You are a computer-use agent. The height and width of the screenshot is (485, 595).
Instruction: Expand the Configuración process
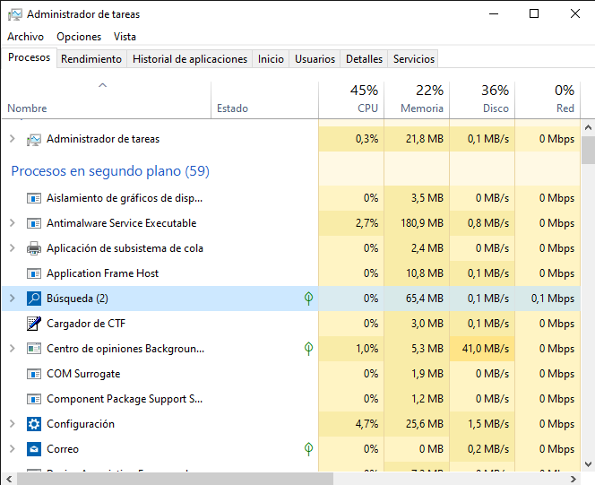13,424
